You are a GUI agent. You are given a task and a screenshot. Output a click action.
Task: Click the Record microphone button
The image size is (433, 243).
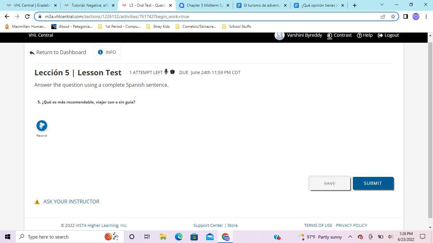(42, 126)
